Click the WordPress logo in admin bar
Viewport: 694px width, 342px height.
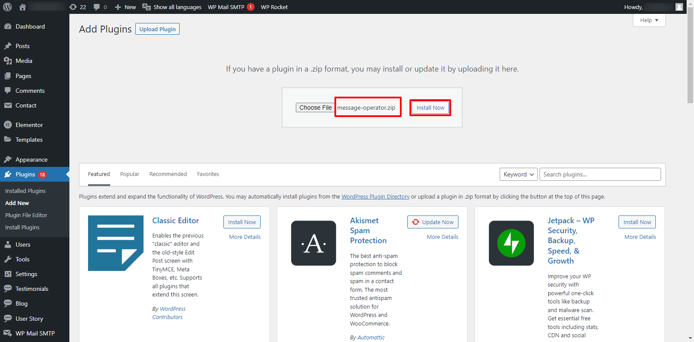7,7
